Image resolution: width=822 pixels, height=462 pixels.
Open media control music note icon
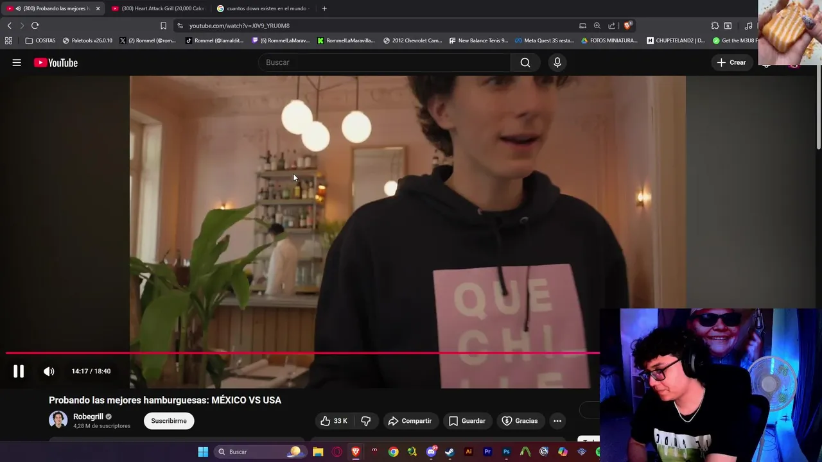click(x=748, y=26)
